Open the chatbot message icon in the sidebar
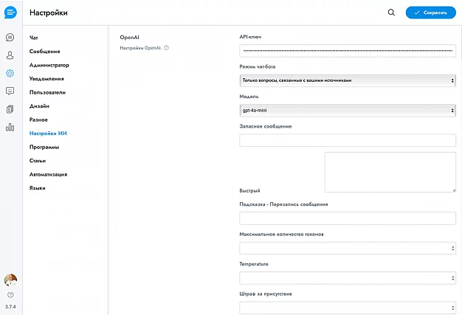 (x=10, y=91)
